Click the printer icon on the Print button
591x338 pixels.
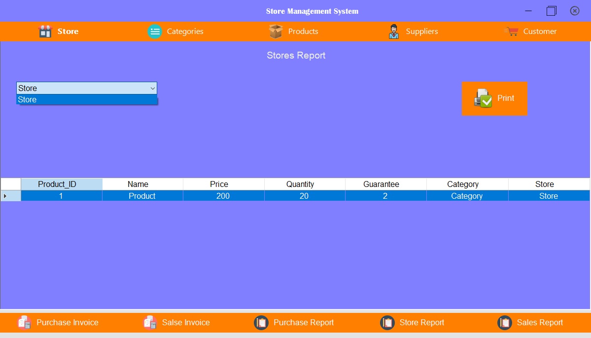[482, 98]
